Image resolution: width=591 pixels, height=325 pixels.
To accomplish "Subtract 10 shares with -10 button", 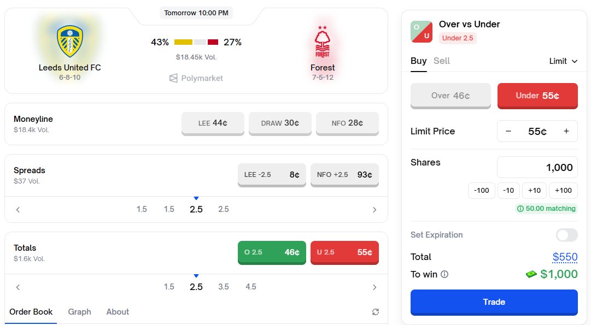I will point(508,191).
